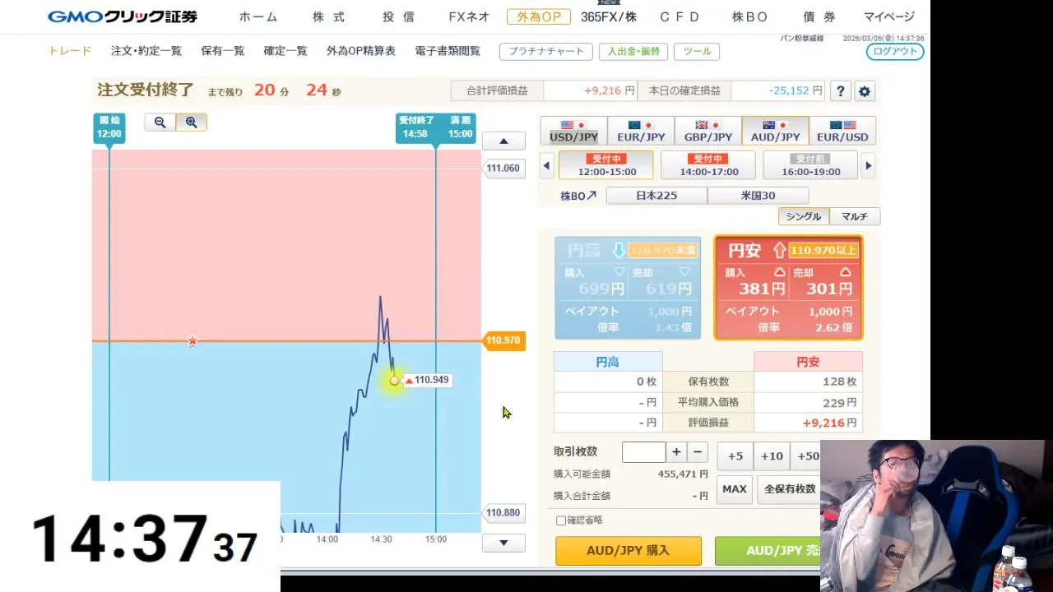Go to 注文・約定一覧

[x=146, y=51]
